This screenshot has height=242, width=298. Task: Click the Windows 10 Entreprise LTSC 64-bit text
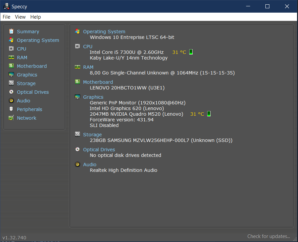(132, 37)
